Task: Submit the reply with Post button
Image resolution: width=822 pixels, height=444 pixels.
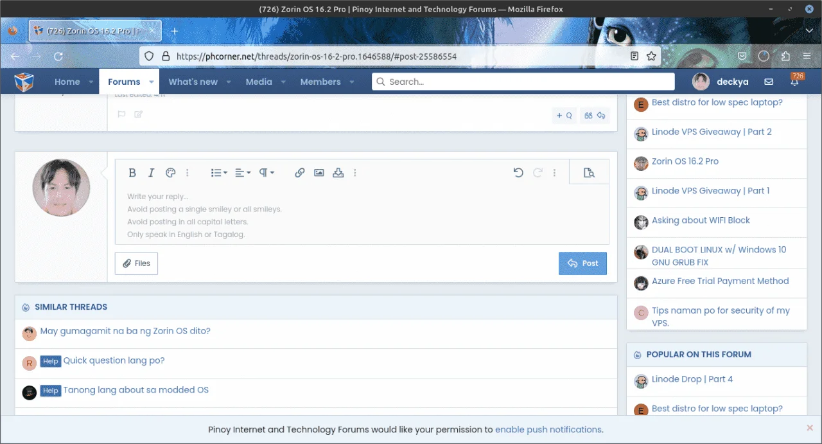Action: pos(582,263)
